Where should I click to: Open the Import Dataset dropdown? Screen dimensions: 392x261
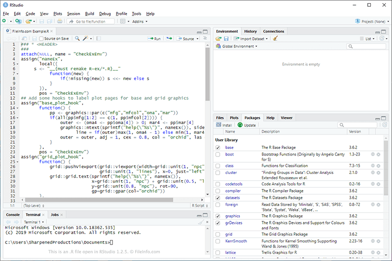(x=251, y=39)
